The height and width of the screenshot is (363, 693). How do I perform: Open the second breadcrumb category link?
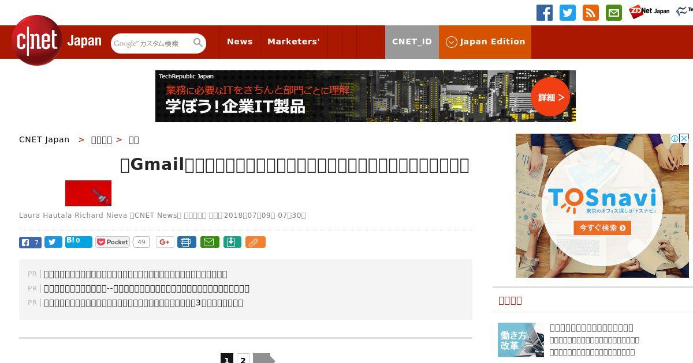point(102,139)
